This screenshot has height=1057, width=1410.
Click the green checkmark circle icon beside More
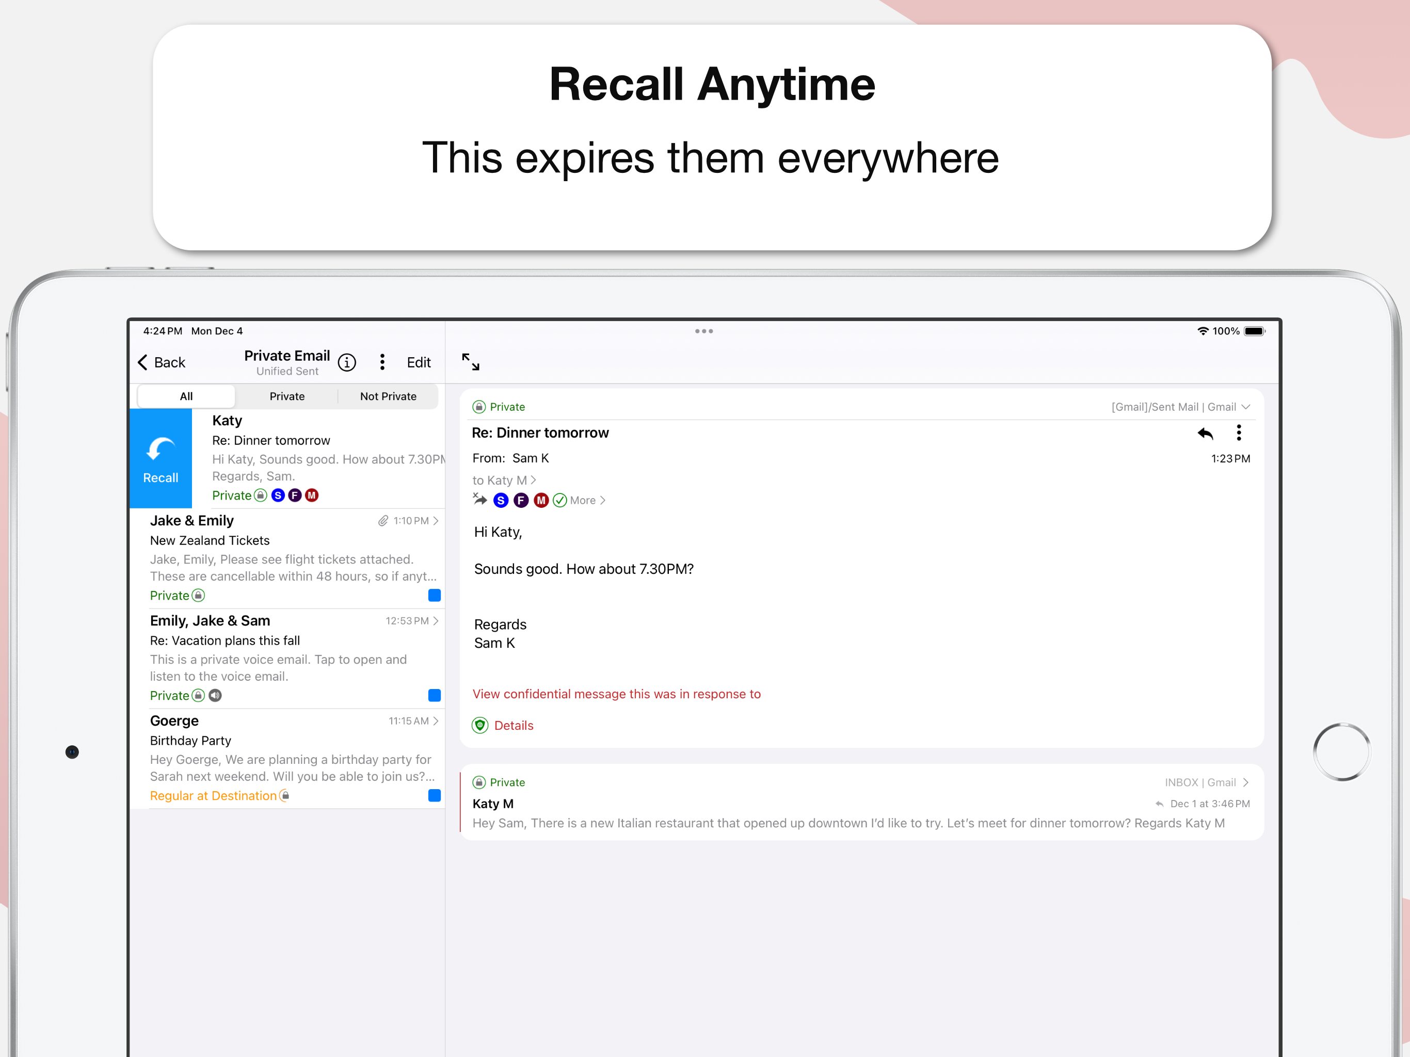(559, 501)
